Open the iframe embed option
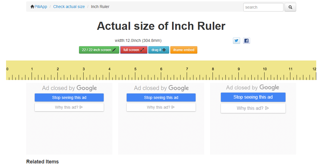The width and height of the screenshot is (326, 168). click(184, 50)
